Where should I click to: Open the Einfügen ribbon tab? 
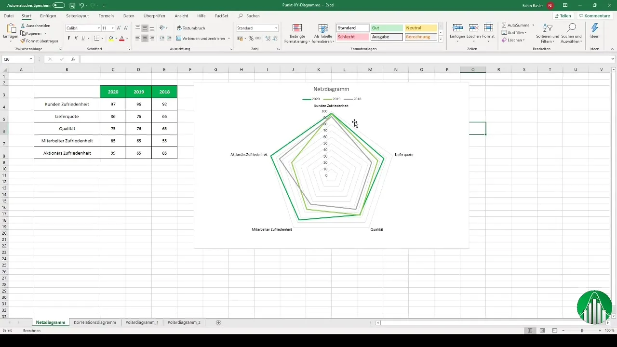point(48,16)
